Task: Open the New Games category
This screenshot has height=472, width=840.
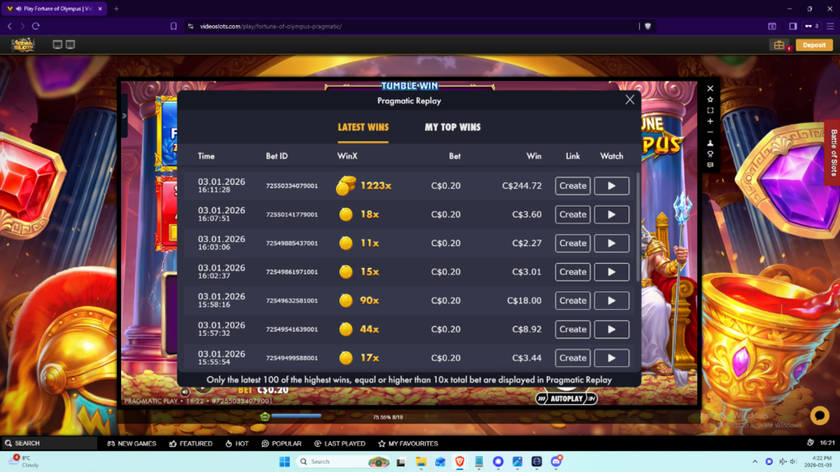Action: (x=132, y=443)
